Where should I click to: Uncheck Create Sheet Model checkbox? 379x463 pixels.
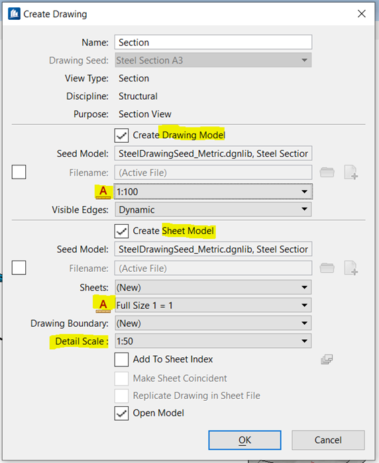click(121, 231)
